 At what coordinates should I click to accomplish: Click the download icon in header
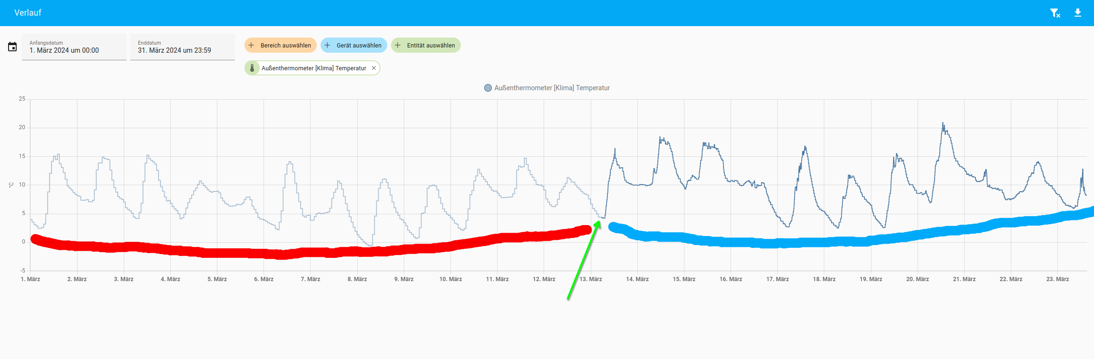(x=1078, y=13)
